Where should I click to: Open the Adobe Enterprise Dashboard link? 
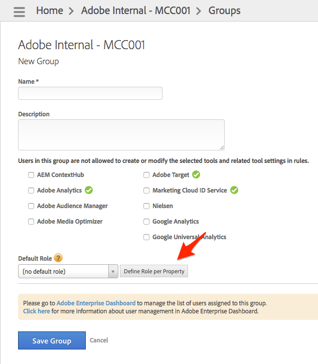pyautogui.click(x=96, y=303)
